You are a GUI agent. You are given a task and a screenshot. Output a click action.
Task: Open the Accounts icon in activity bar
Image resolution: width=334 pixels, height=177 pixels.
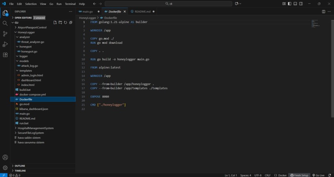tap(5, 158)
